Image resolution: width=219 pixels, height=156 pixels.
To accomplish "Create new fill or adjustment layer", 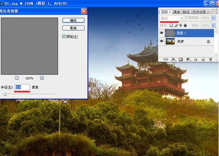I will click(189, 60).
